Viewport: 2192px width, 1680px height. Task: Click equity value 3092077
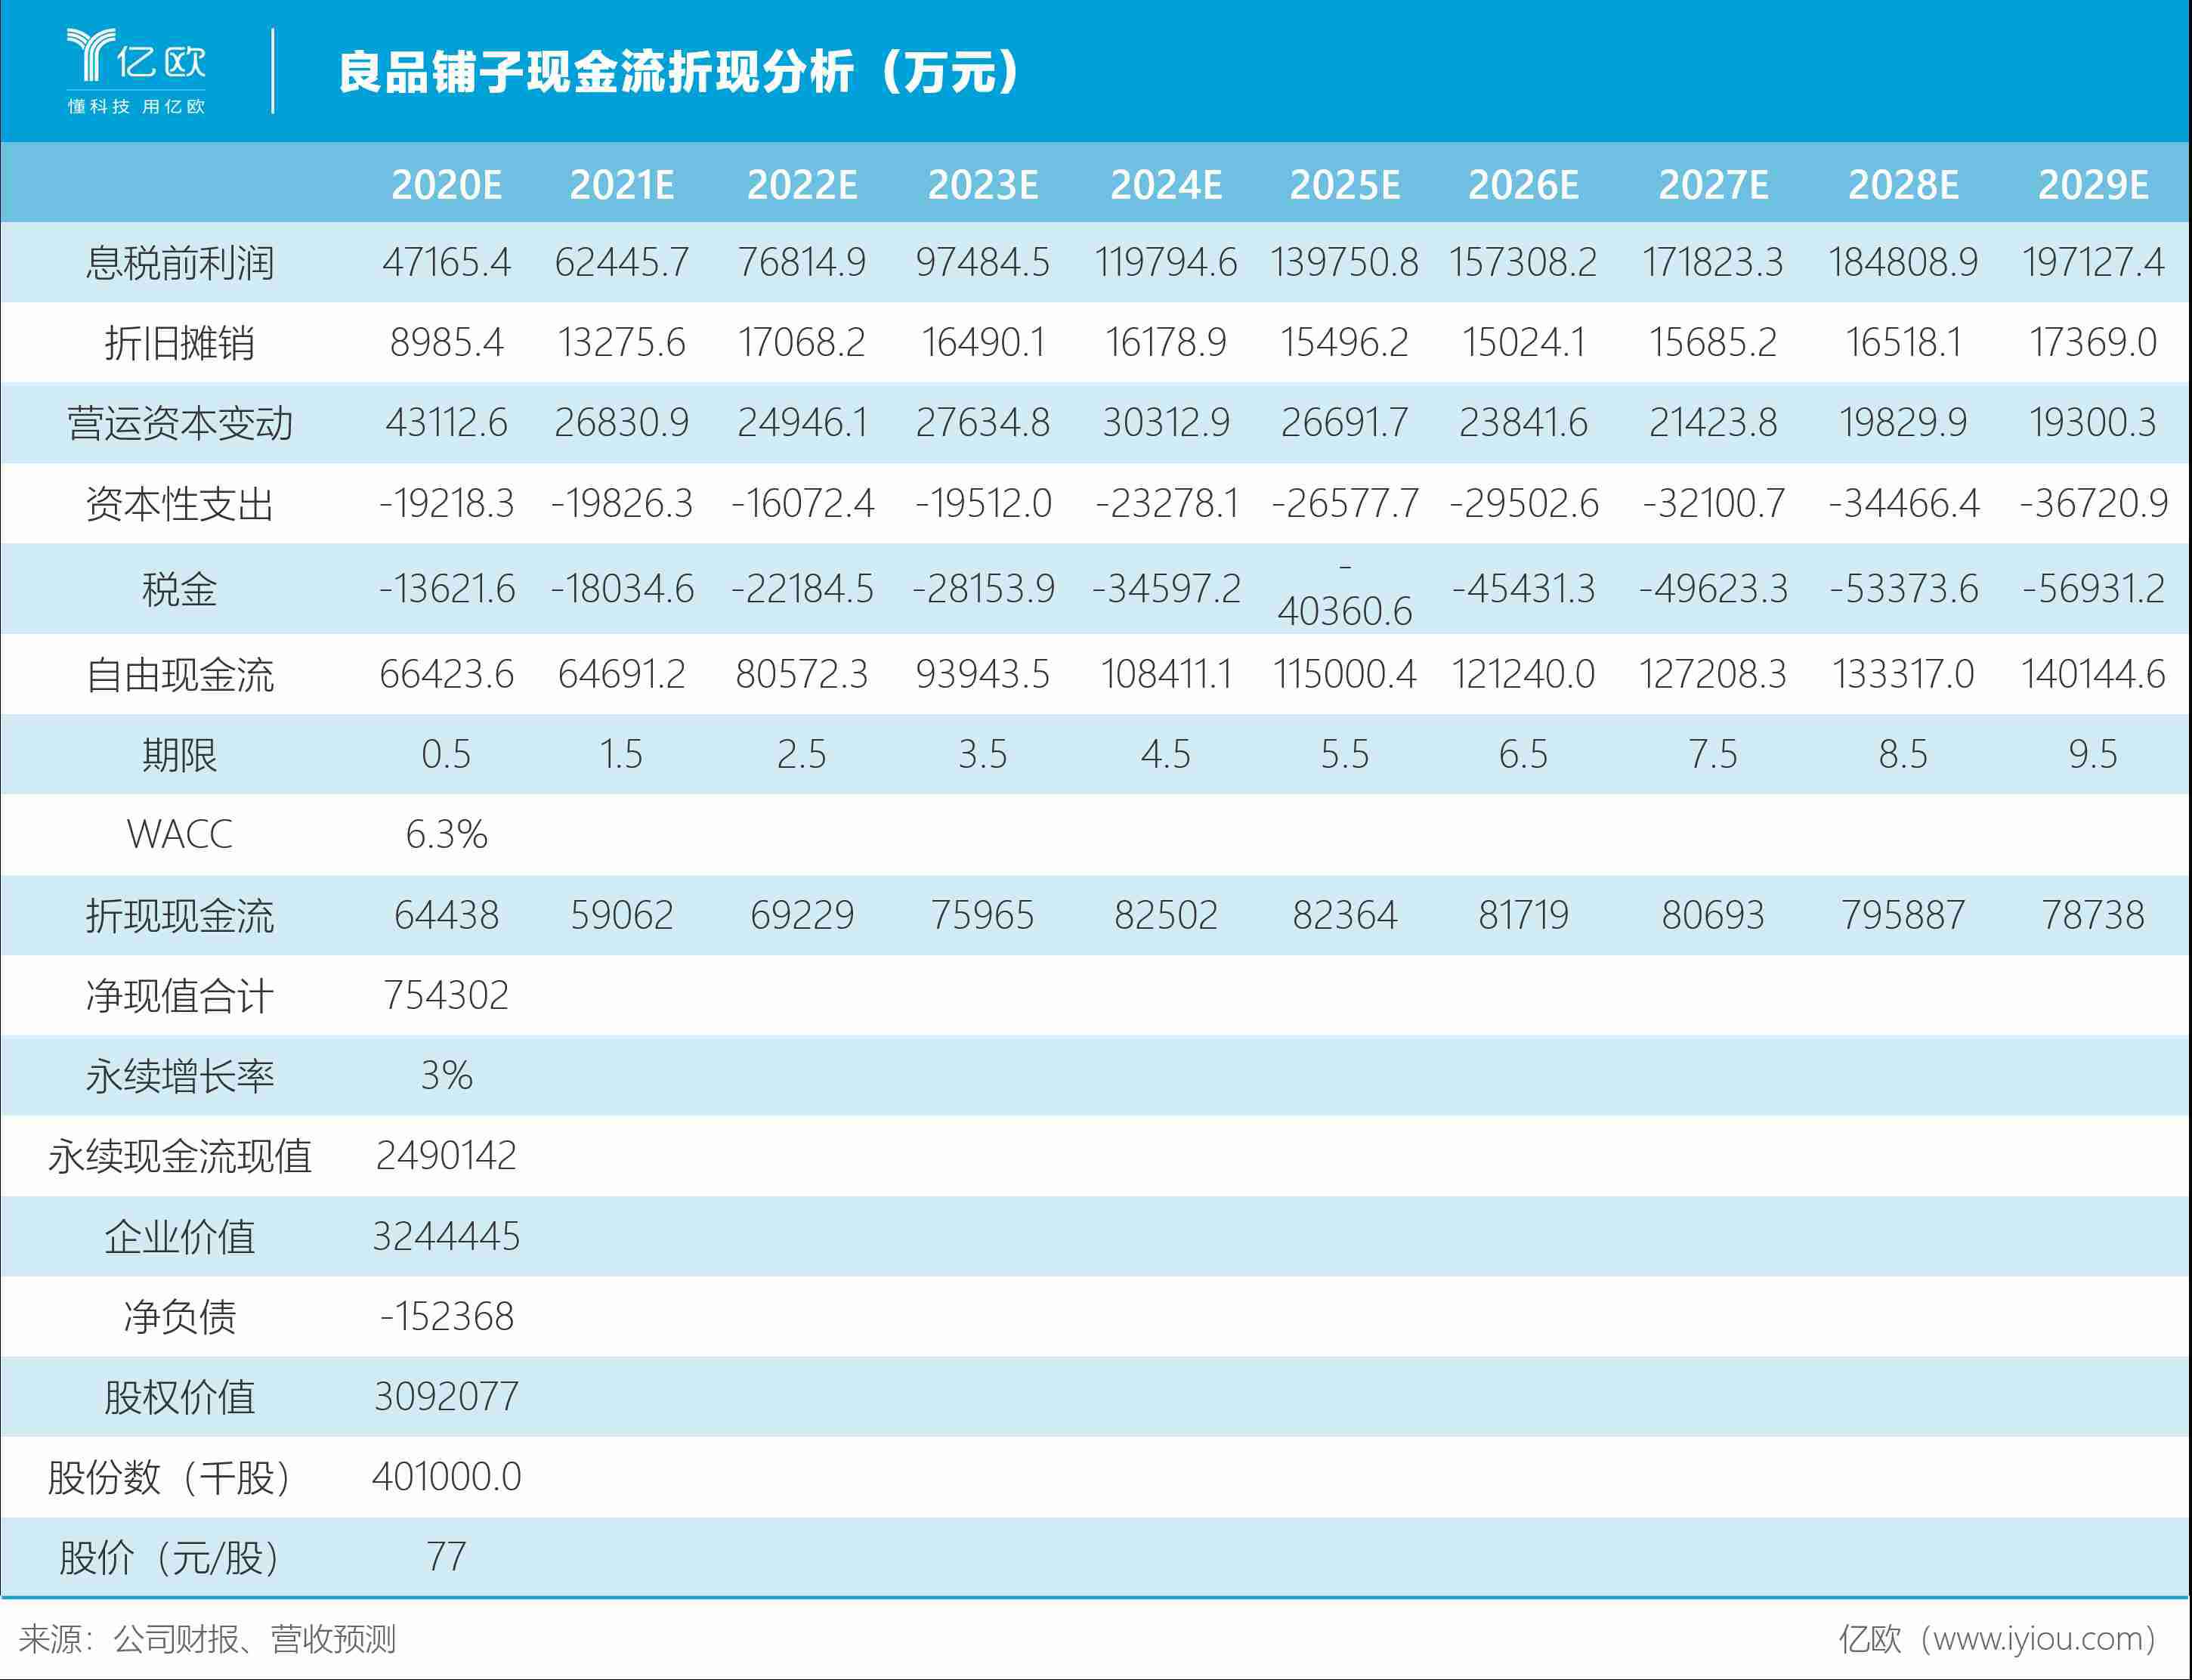click(x=446, y=1396)
